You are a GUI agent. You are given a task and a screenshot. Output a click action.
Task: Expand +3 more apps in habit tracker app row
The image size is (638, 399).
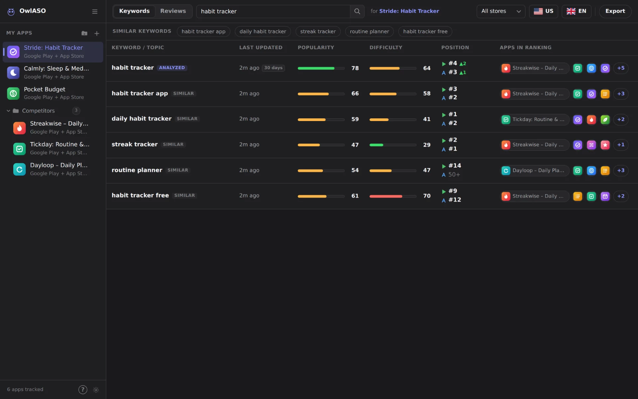(x=621, y=94)
